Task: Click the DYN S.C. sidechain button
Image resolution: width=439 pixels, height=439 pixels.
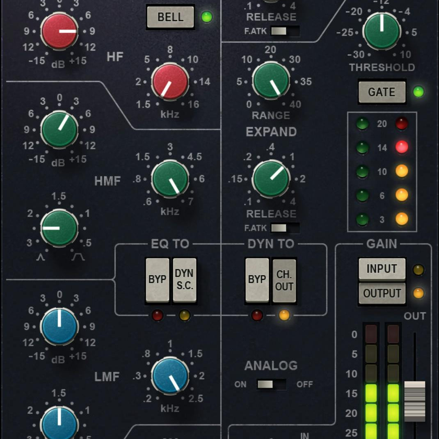Action: click(x=184, y=279)
